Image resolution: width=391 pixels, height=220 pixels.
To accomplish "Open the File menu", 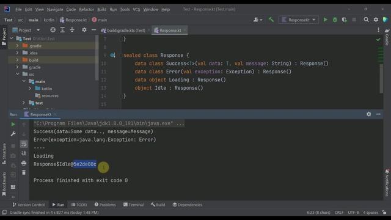I will [18, 10].
